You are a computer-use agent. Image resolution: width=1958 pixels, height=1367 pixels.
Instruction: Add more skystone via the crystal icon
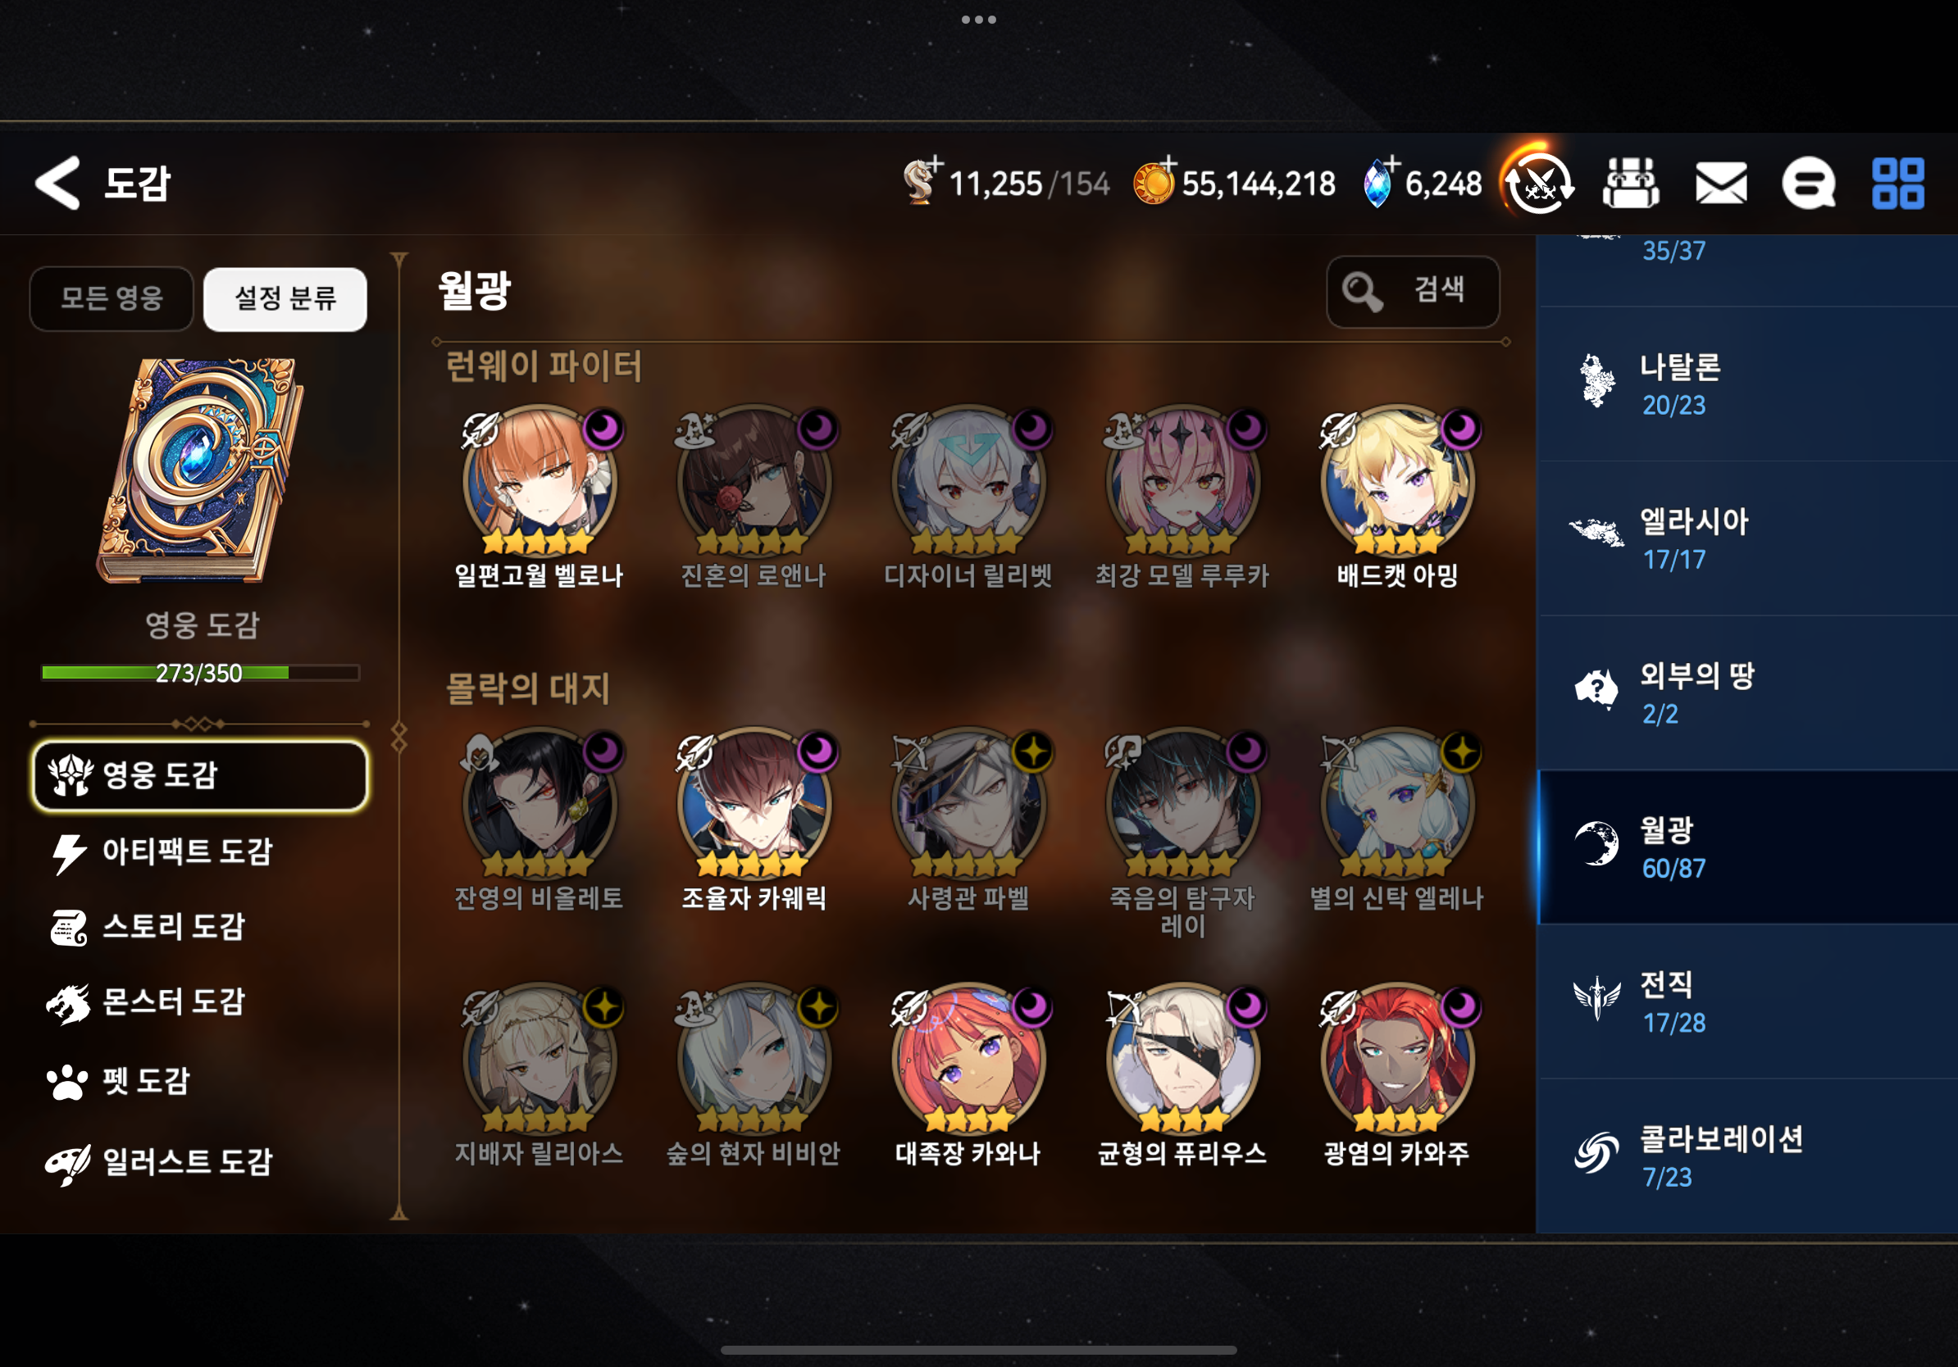tap(1377, 180)
